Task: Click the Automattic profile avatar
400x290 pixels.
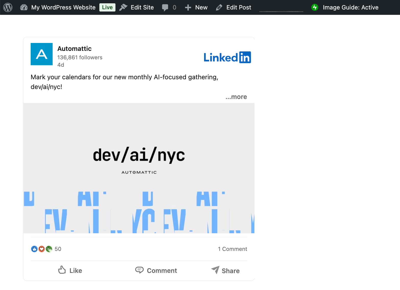Action: (x=41, y=54)
